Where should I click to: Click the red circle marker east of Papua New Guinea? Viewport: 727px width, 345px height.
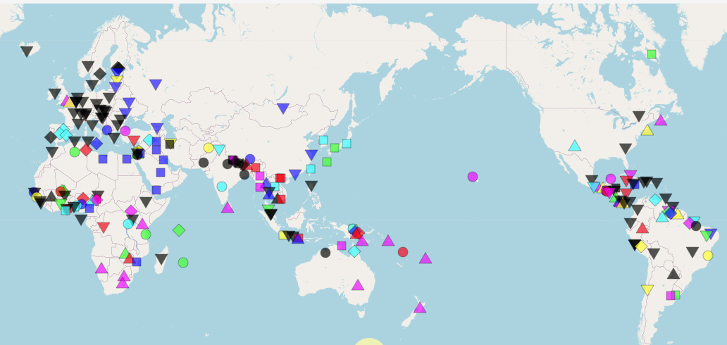click(x=403, y=251)
